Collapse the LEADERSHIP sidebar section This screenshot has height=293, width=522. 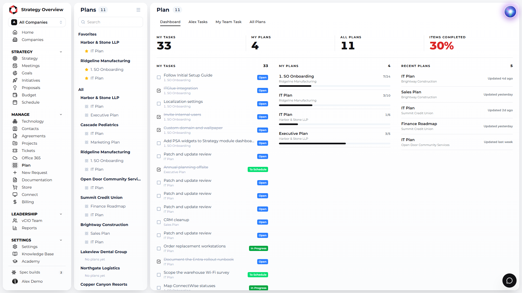pyautogui.click(x=61, y=214)
